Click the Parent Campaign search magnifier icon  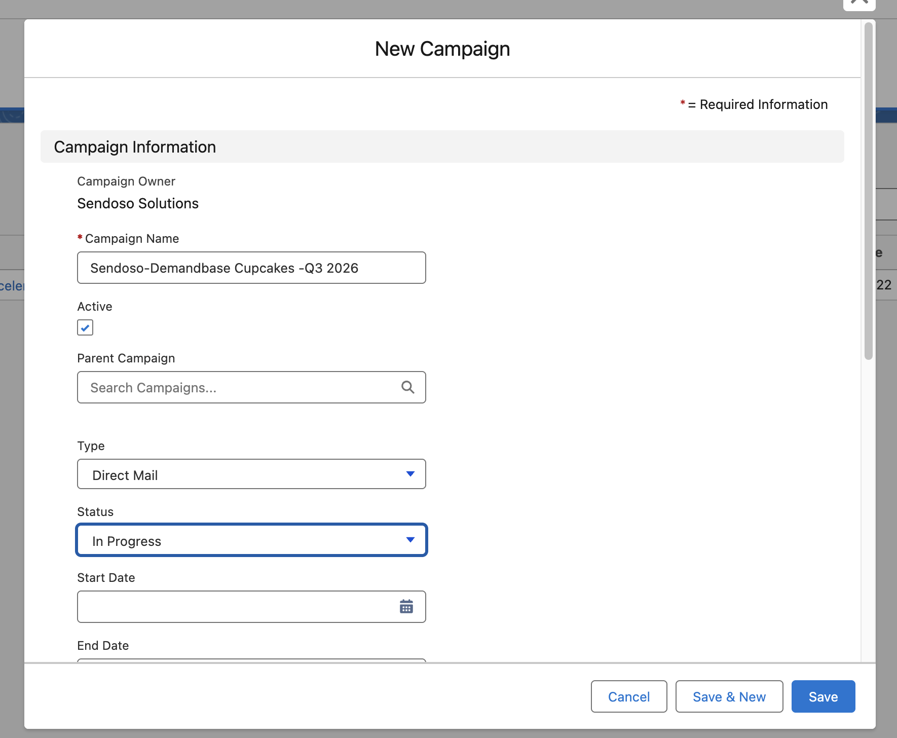407,387
